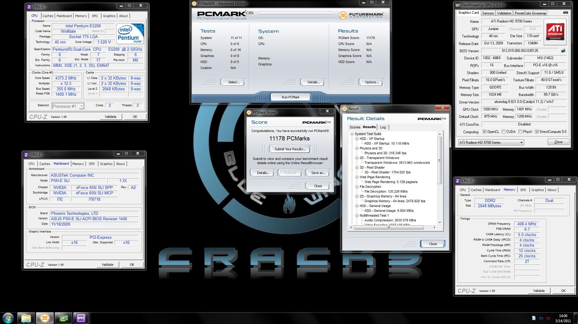Click the GPU-Z screenshot camera icon

click(x=565, y=13)
